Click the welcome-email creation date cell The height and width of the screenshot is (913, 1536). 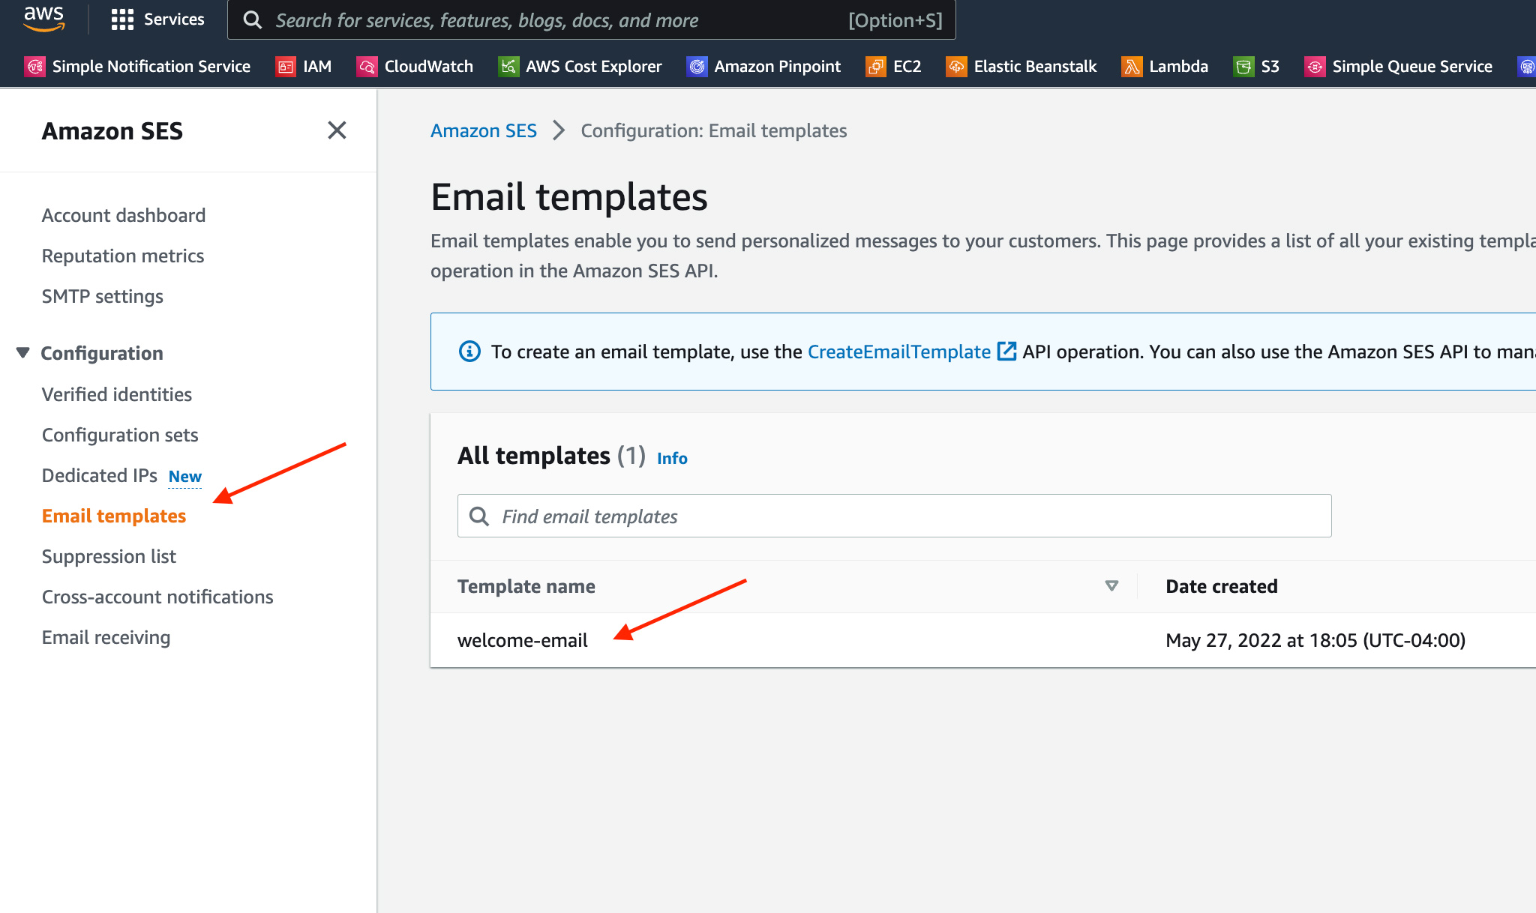coord(1315,640)
